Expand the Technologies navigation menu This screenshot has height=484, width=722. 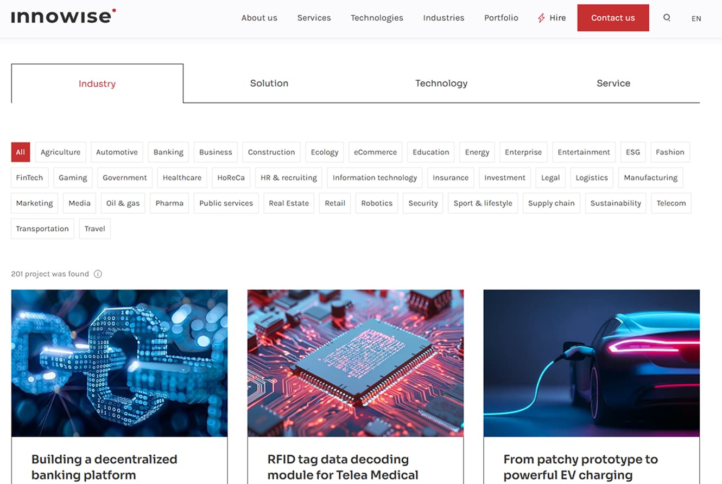click(377, 18)
